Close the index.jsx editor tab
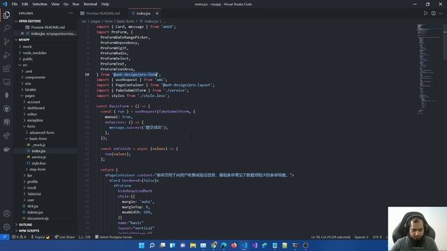The image size is (447, 251). 157,13
